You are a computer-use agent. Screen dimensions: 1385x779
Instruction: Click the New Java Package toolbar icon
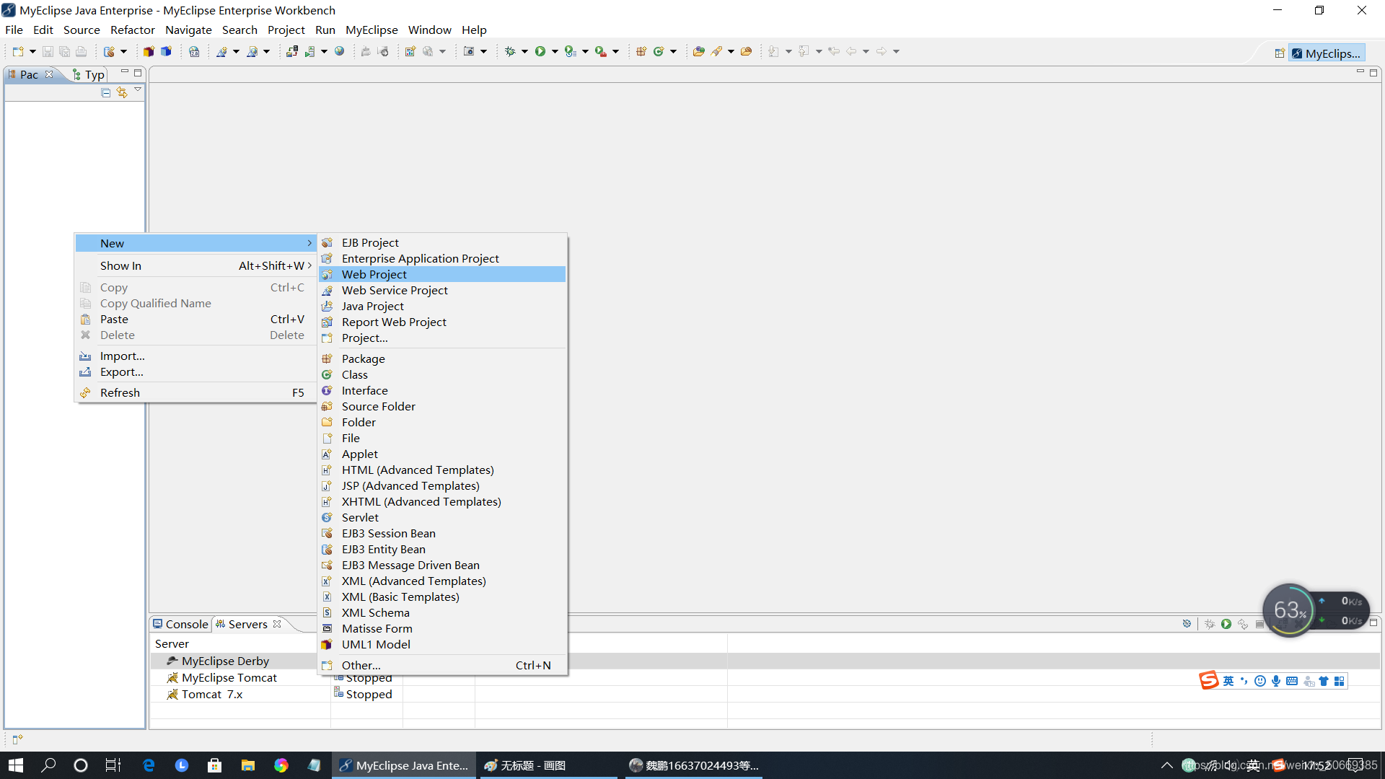pos(641,51)
